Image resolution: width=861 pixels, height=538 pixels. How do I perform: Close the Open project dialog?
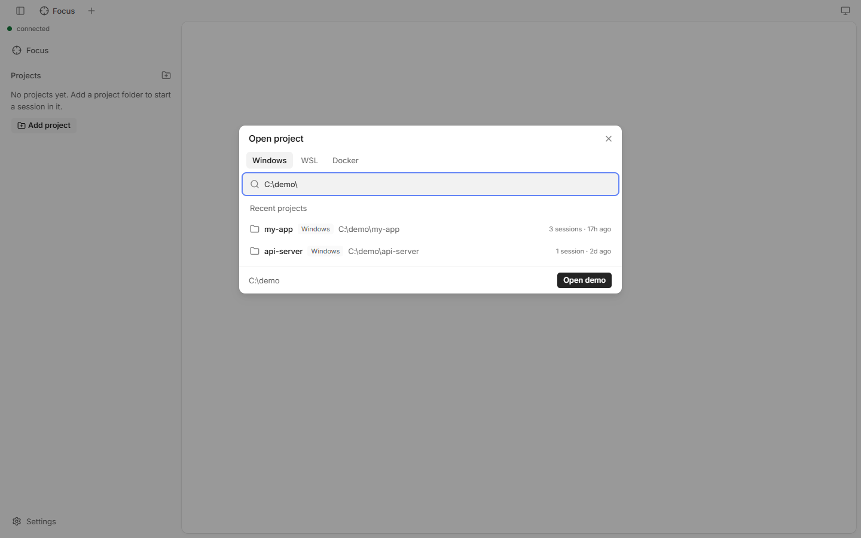(x=609, y=139)
